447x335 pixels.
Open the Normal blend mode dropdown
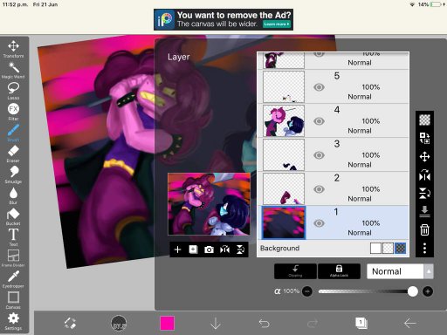click(x=400, y=271)
